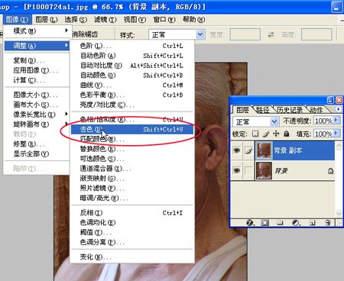Screen dimensions: 344x281
Task: Toggle visibility of the 背景 layer
Action: (237, 170)
